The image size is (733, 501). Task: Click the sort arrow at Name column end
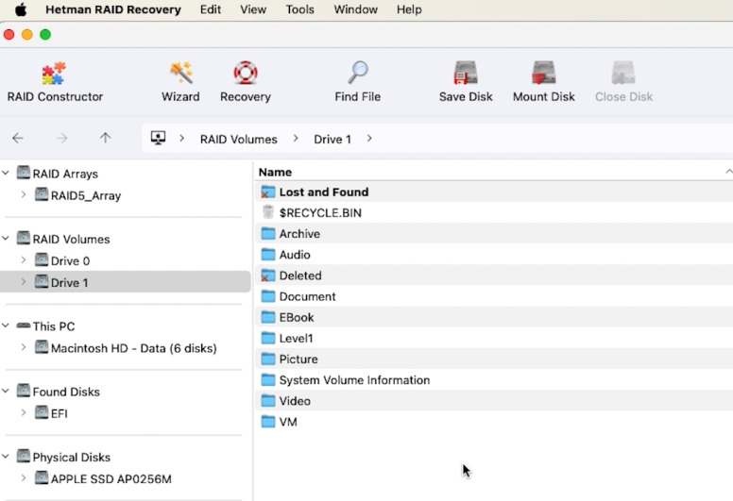(x=728, y=172)
